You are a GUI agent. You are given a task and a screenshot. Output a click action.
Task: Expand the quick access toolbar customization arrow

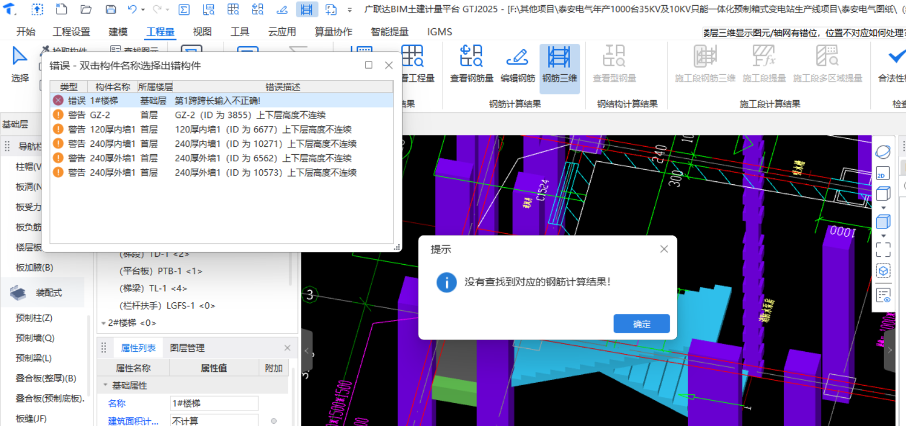click(x=349, y=10)
